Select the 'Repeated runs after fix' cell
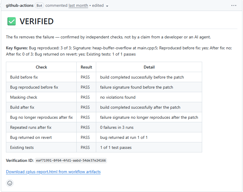This screenshot has width=243, height=192. [41, 127]
